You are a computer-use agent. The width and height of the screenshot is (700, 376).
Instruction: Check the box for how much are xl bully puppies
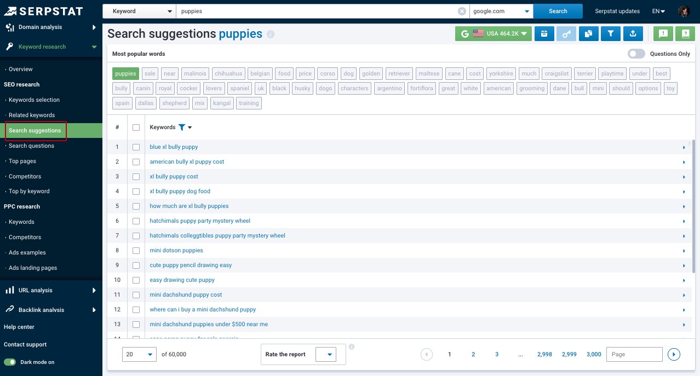coord(136,206)
